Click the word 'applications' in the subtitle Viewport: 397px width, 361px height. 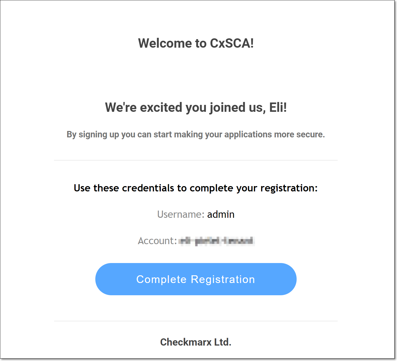point(248,135)
